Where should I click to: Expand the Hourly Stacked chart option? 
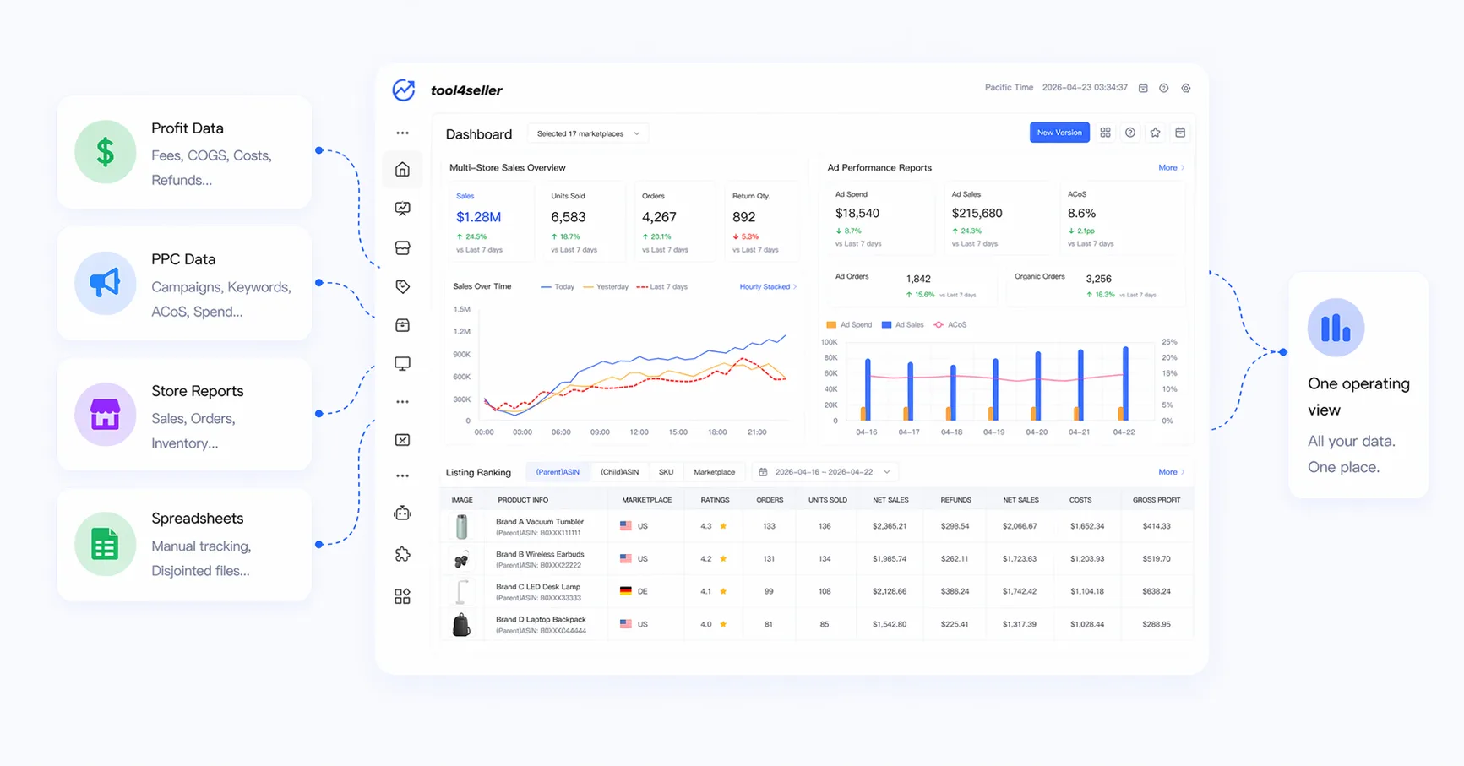coord(767,287)
